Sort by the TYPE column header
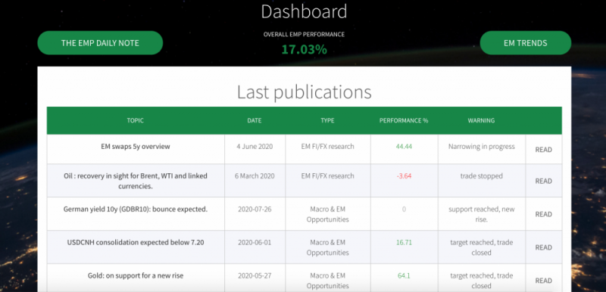 (327, 120)
